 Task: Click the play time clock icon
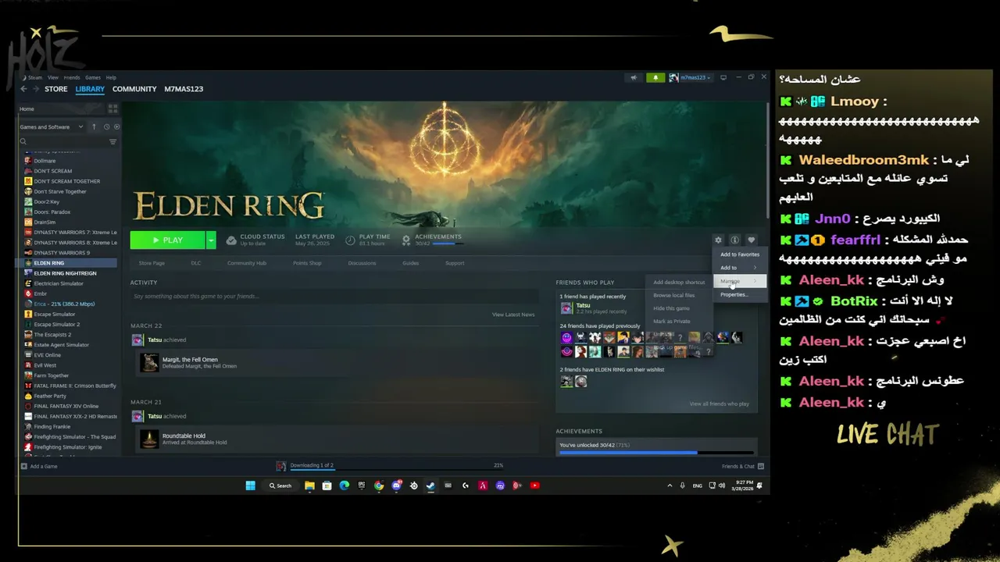pos(350,240)
